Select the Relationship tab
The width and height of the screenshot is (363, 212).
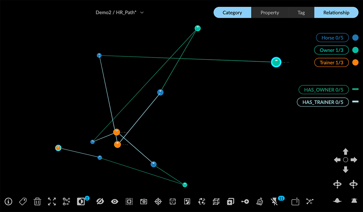tap(336, 12)
